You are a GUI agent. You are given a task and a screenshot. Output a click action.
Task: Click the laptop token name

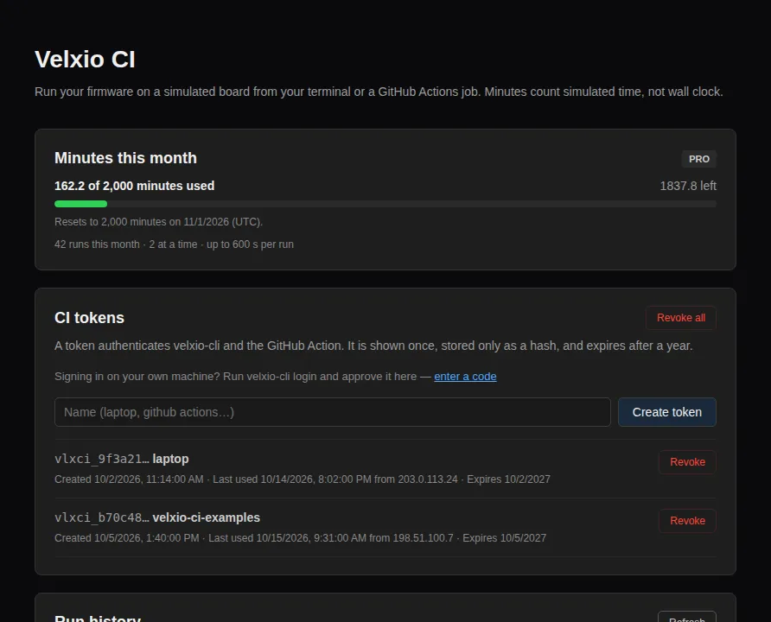coord(170,459)
